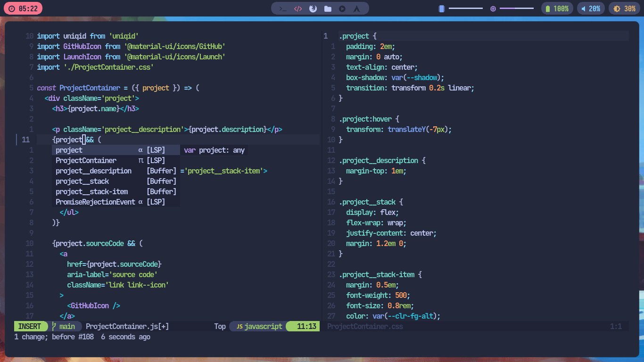Click the 'javascript' filetype indicator
Viewport: 644px width, 362px height.
pyautogui.click(x=259, y=326)
